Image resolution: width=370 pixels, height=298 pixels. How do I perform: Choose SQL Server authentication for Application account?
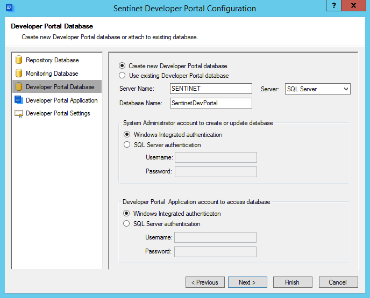[x=126, y=223]
